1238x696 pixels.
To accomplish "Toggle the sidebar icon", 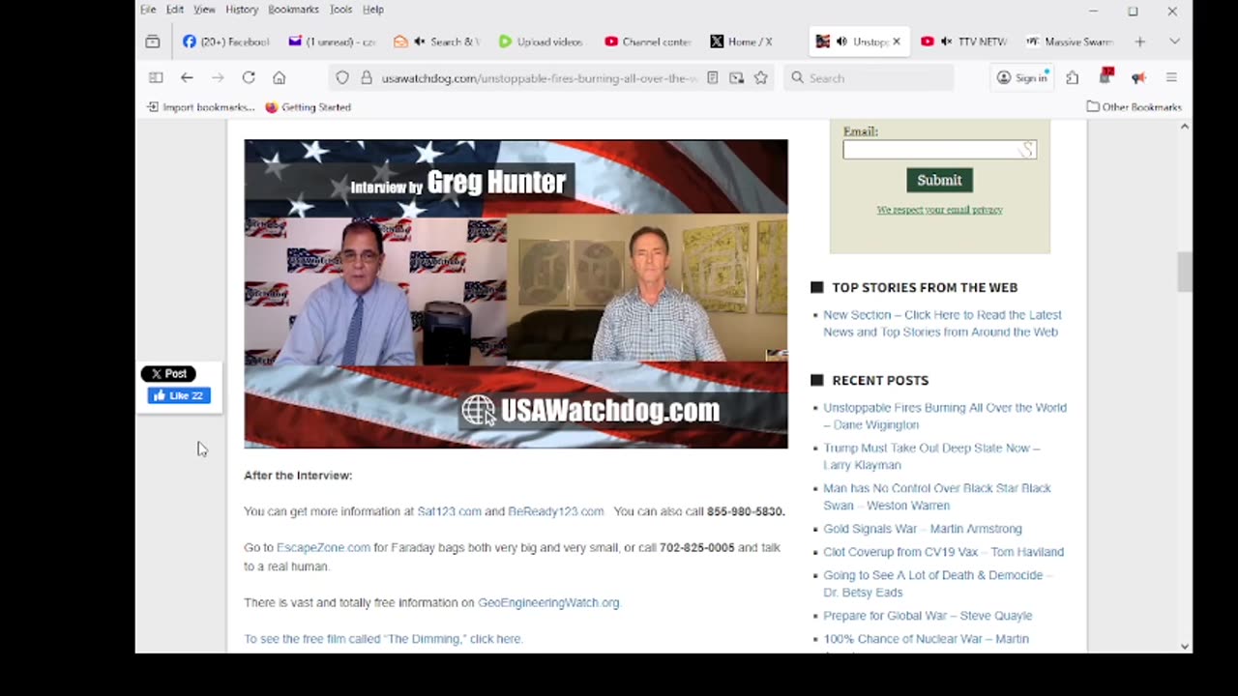I will [155, 77].
